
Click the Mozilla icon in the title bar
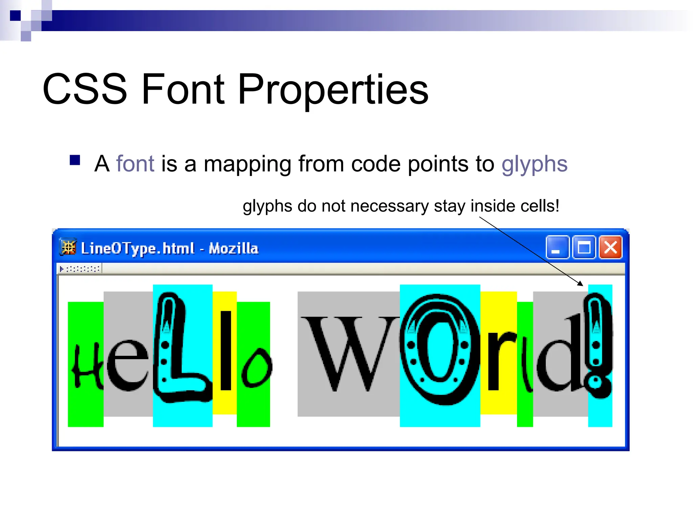pos(68,247)
